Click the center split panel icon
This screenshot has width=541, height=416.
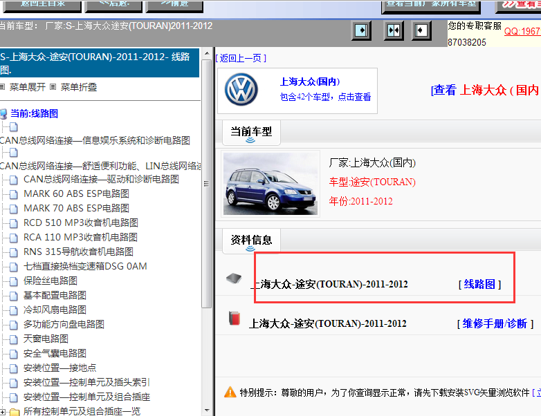pos(394,30)
